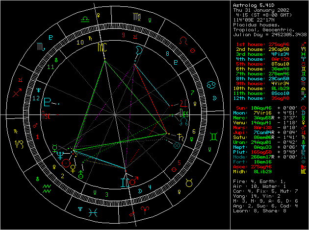The height and width of the screenshot is (230, 309).
Task: Click the Sun position row in sidebar
Action: coord(265,107)
